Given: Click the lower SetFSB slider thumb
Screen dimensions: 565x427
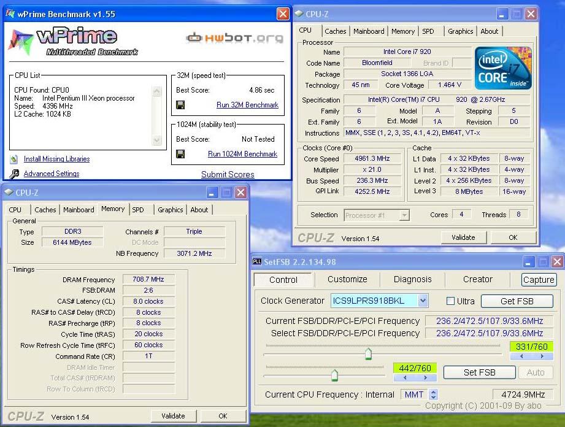Looking at the screenshot, I should click(334, 375).
